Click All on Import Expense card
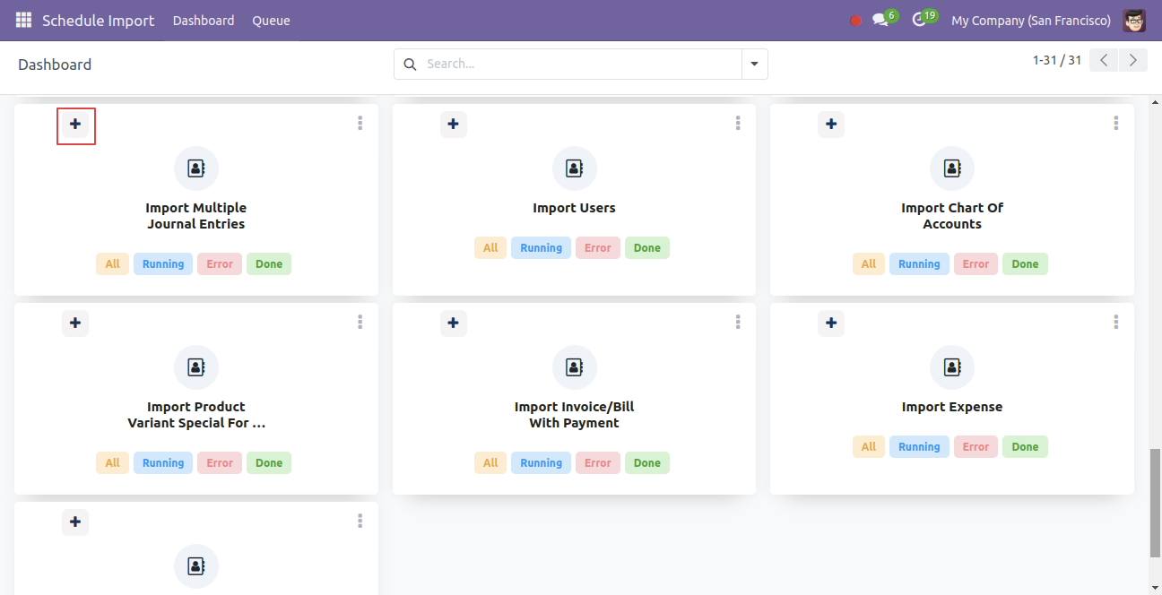 coord(869,447)
